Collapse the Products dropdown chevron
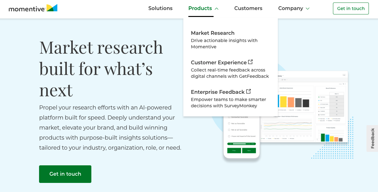 [216, 9]
